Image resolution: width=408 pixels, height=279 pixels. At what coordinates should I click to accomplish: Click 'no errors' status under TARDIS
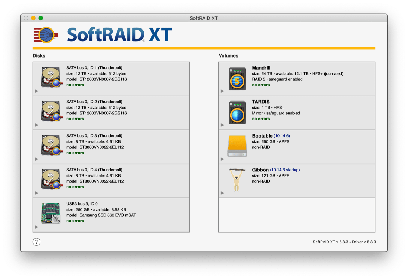261,119
